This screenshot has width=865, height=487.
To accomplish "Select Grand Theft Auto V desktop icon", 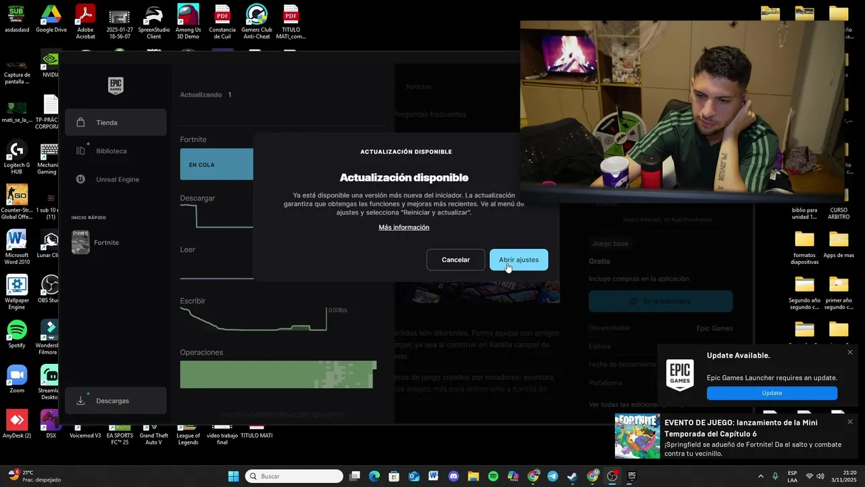I will coord(153,435).
